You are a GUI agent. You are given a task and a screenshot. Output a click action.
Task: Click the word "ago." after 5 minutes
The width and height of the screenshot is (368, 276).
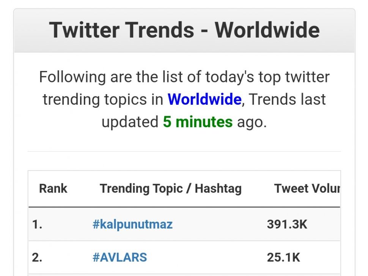click(x=252, y=122)
